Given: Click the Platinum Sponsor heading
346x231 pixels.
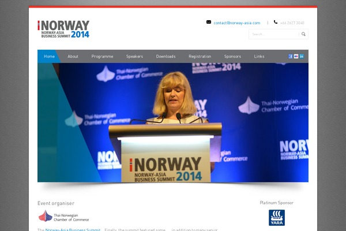Looking at the screenshot, I should (276, 203).
